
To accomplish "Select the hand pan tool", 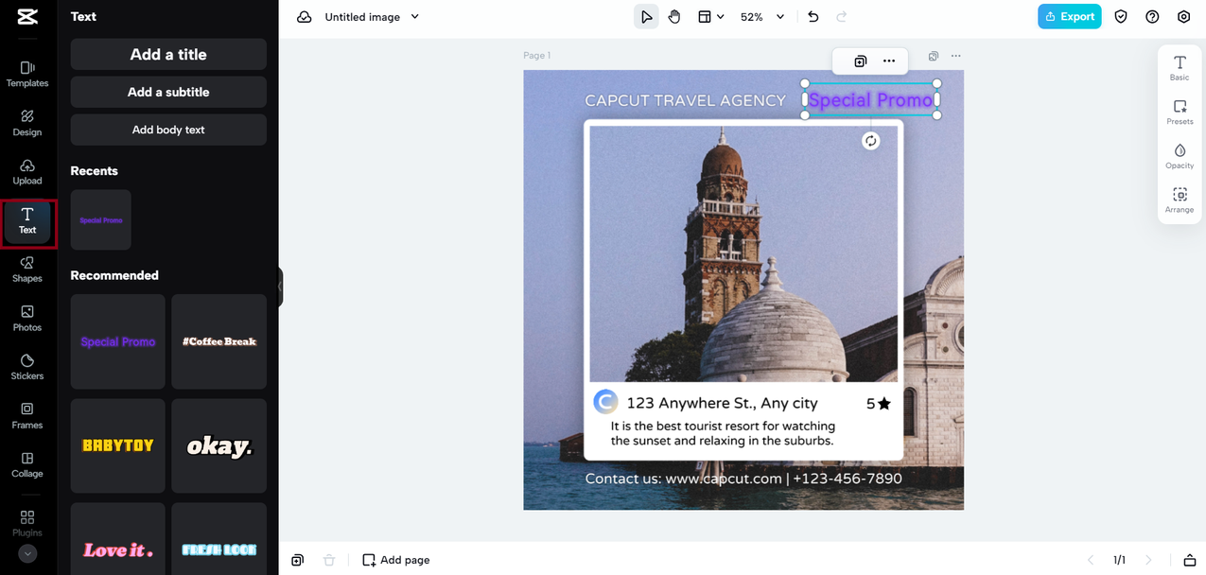I will [x=674, y=17].
